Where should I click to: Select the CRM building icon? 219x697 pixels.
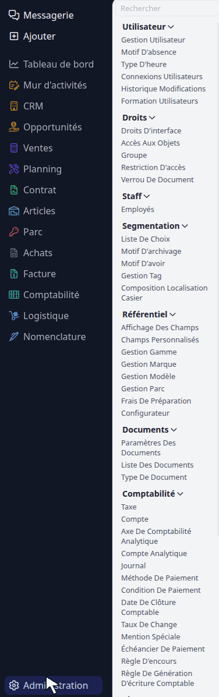[14, 106]
